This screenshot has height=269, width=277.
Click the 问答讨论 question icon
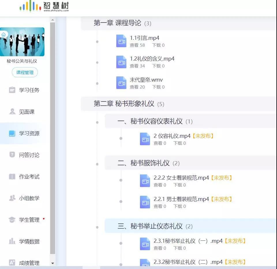pos(12,155)
